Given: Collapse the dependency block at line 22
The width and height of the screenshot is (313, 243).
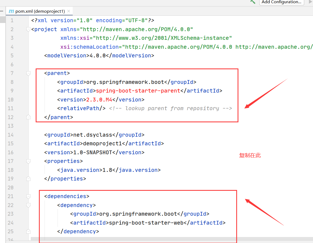Looking at the screenshot, I should 28,205.
